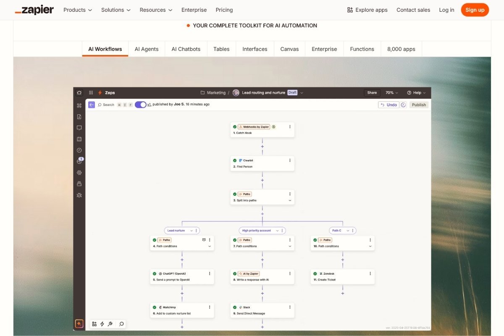The height and width of the screenshot is (336, 504).
Task: Open three-dot menu on Mailchimp step
Action: coord(210,307)
